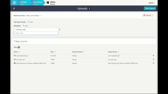This screenshot has height=94, width=168.
Task: Sort files by Target Name column
Action: pyautogui.click(x=113, y=52)
